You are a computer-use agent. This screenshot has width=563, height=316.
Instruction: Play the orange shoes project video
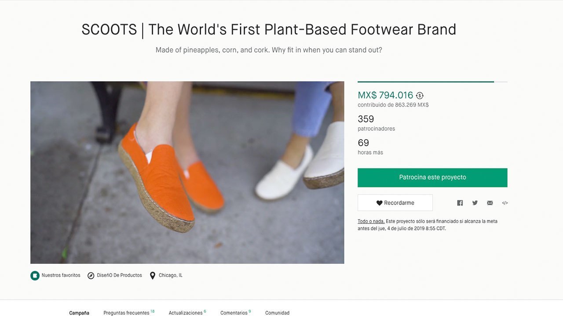point(187,172)
